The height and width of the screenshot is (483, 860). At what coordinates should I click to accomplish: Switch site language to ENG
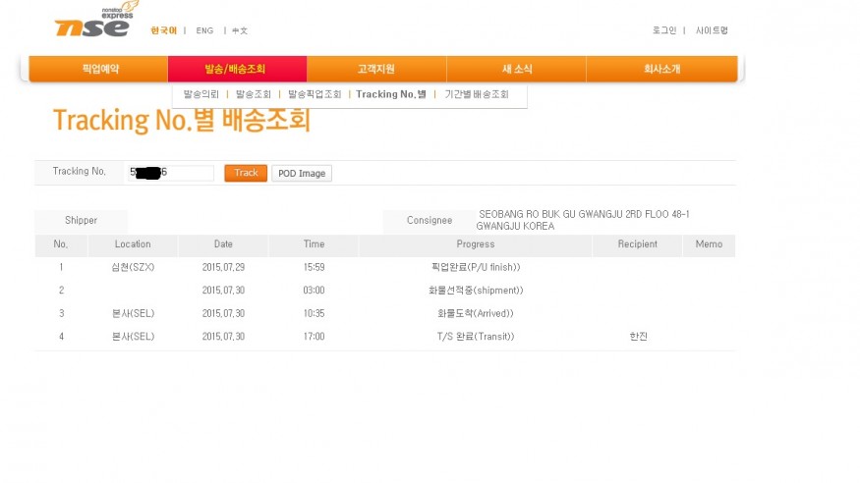click(x=204, y=30)
